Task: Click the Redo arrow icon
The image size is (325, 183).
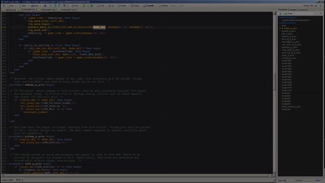Action: coord(59,6)
